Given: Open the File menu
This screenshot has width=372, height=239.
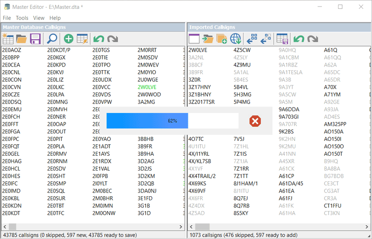Looking at the screenshot, I should coord(7,18).
